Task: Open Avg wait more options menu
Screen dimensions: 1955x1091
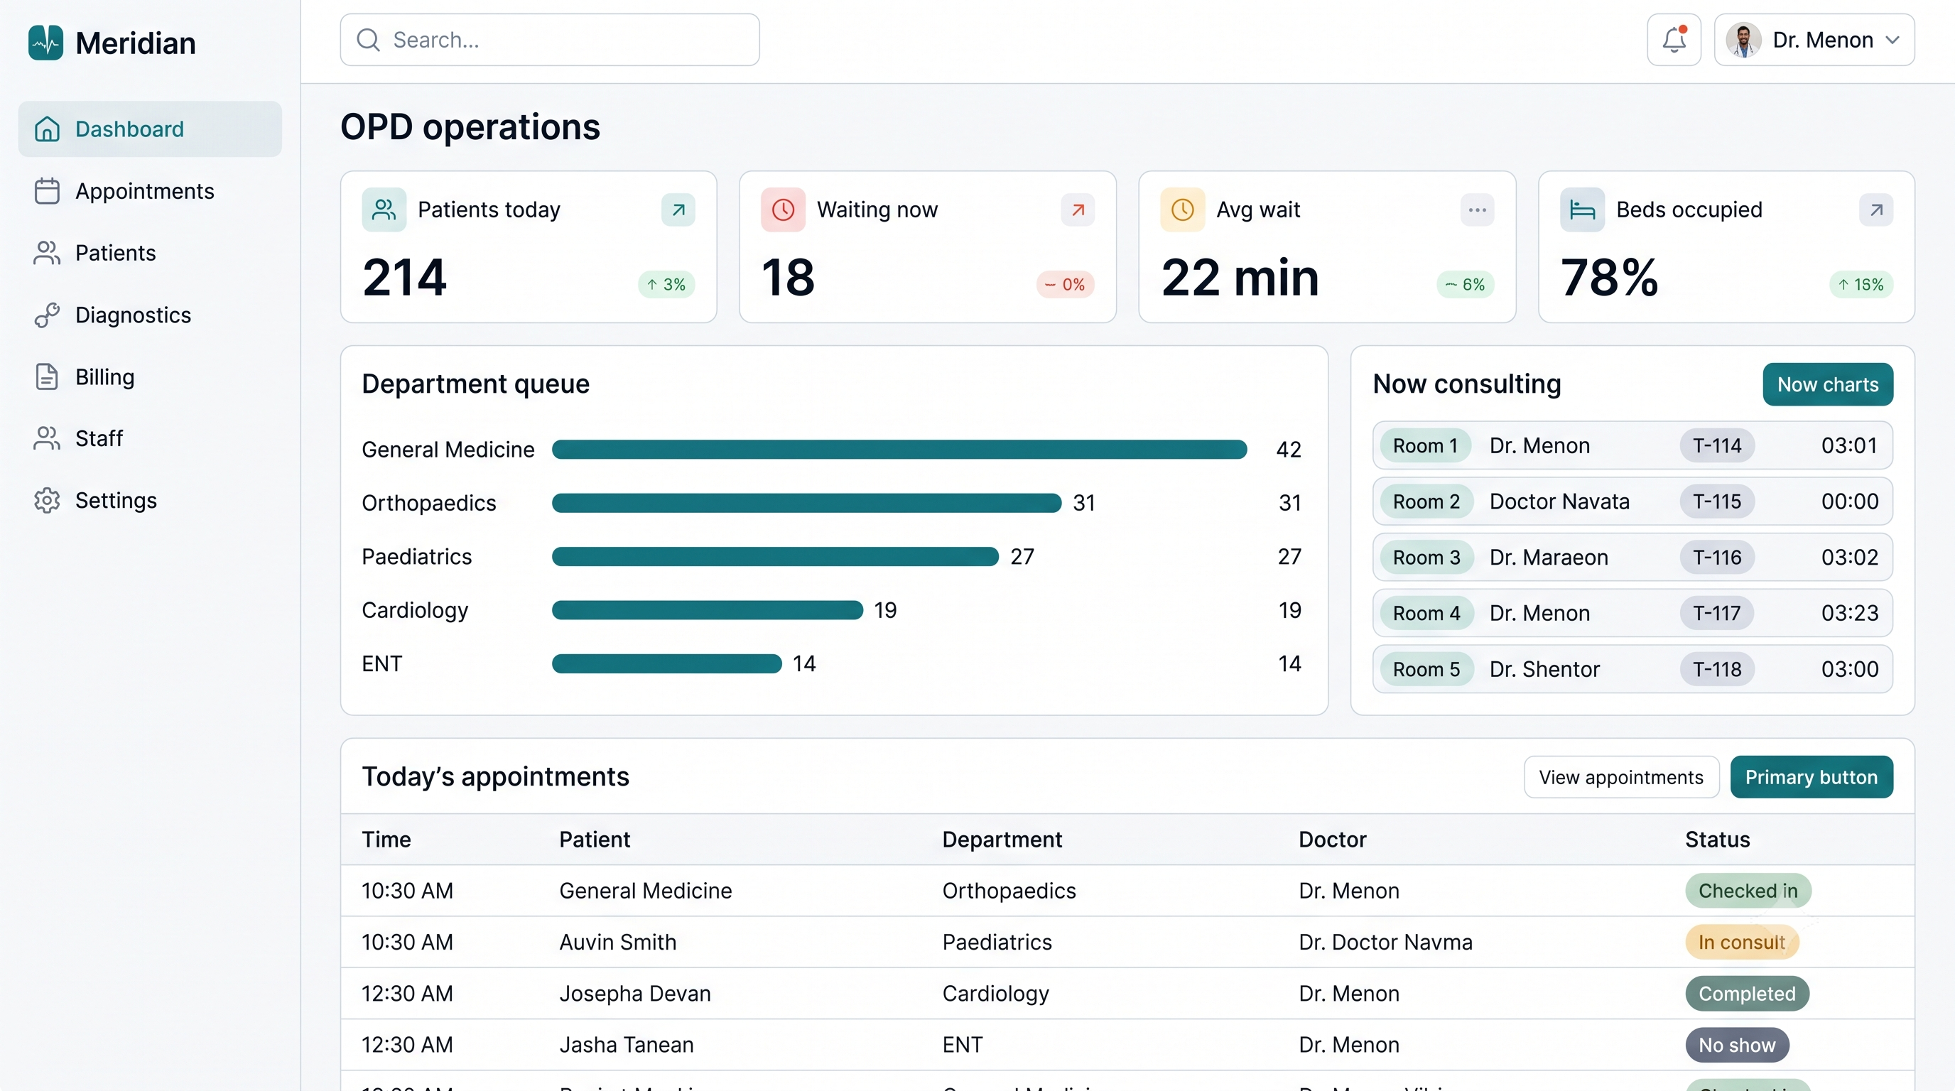Action: [x=1477, y=210]
